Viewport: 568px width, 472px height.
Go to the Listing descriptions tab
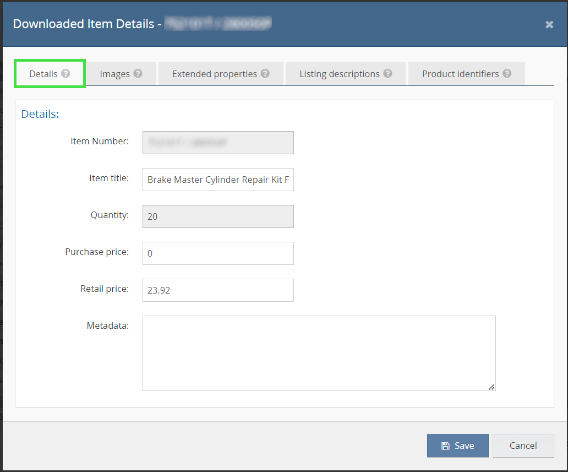click(x=339, y=74)
